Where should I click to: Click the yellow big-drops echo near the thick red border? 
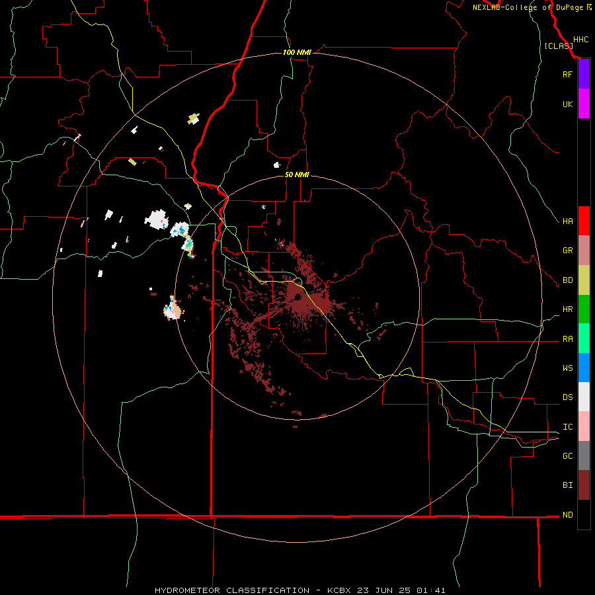194,118
